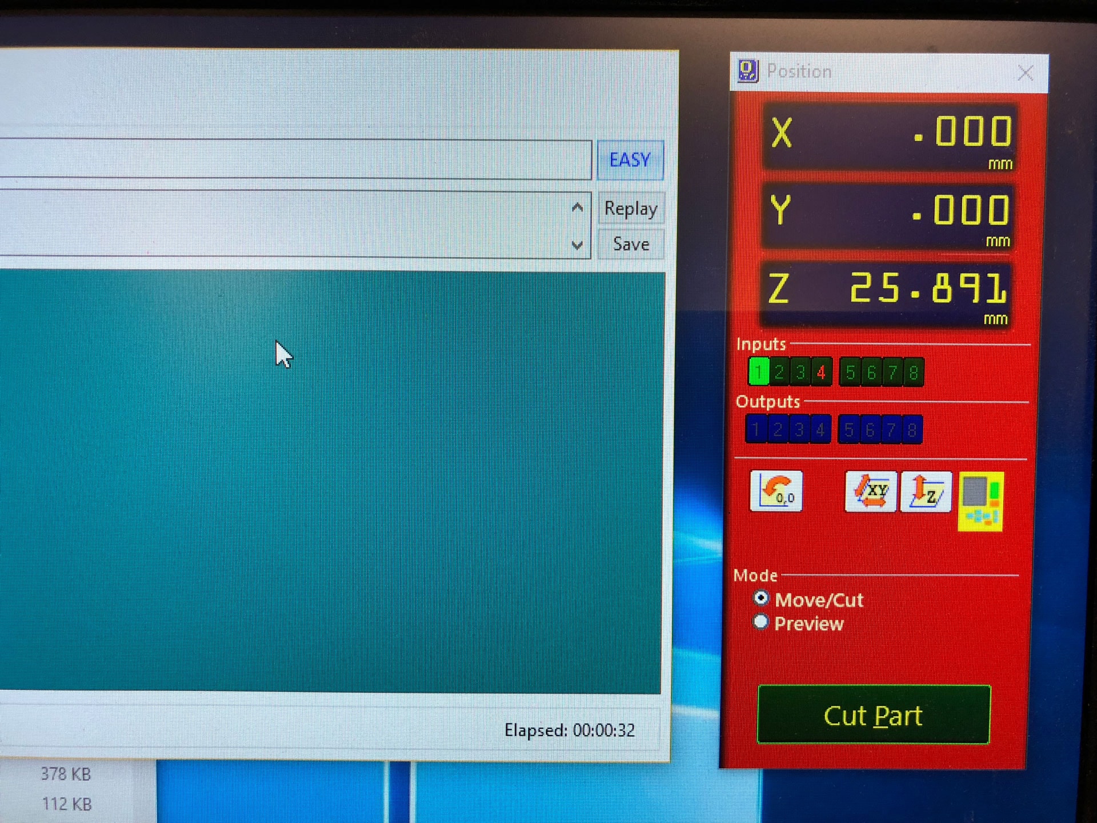Click the zero Z axis icon
Image resolution: width=1097 pixels, height=823 pixels.
[926, 492]
